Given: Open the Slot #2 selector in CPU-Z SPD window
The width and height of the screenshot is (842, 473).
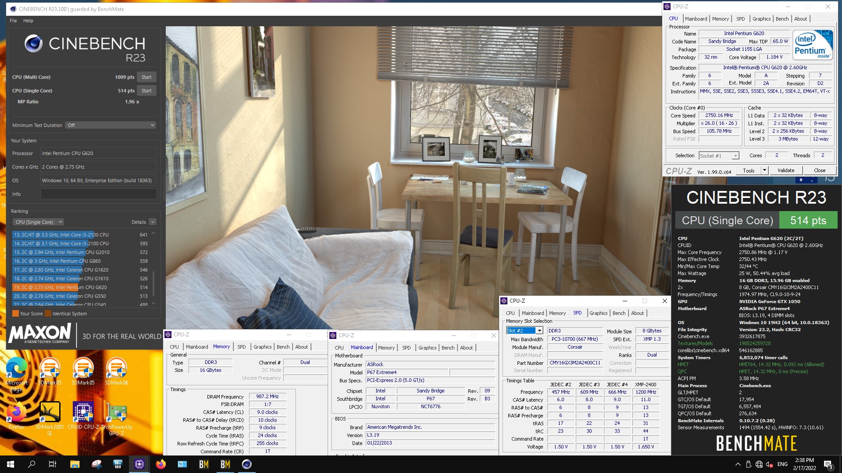Looking at the screenshot, I should pyautogui.click(x=524, y=331).
